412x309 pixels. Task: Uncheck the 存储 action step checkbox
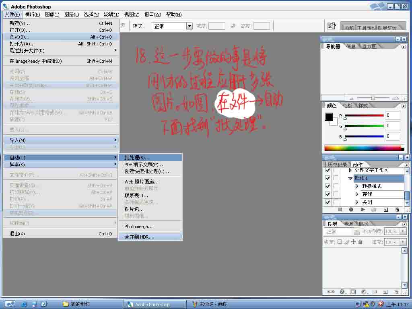[327, 194]
